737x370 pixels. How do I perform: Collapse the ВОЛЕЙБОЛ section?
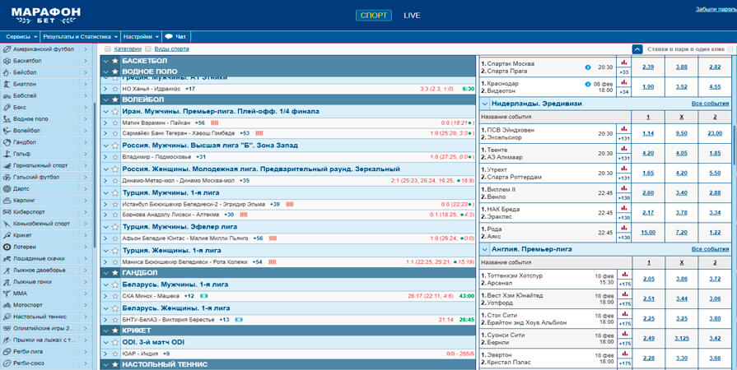[105, 99]
